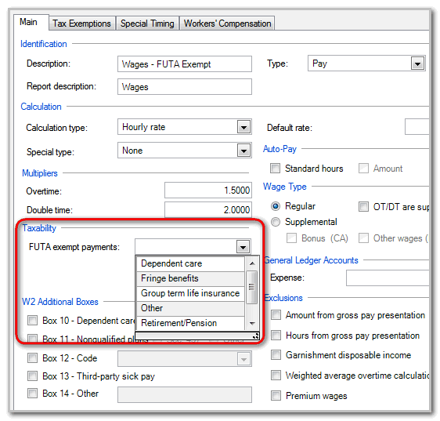The image size is (440, 421).
Task: Check the Other wages checkbox
Action: point(363,238)
